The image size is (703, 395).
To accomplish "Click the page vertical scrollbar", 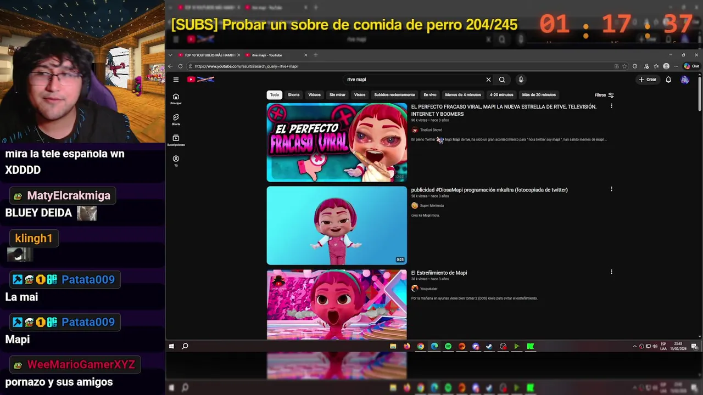I will [699, 93].
